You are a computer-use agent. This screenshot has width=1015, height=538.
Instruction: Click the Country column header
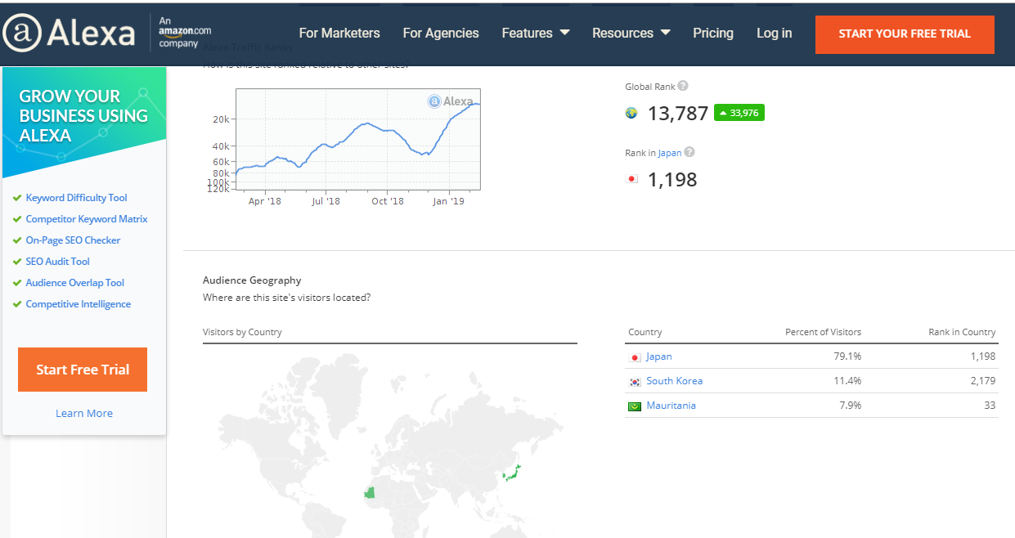tap(645, 332)
